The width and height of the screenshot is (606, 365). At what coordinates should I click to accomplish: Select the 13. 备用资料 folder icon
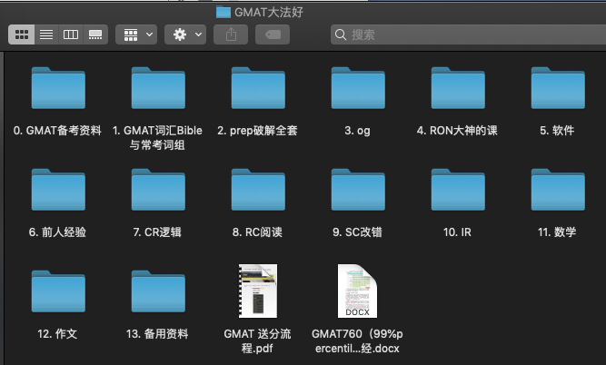click(x=158, y=291)
